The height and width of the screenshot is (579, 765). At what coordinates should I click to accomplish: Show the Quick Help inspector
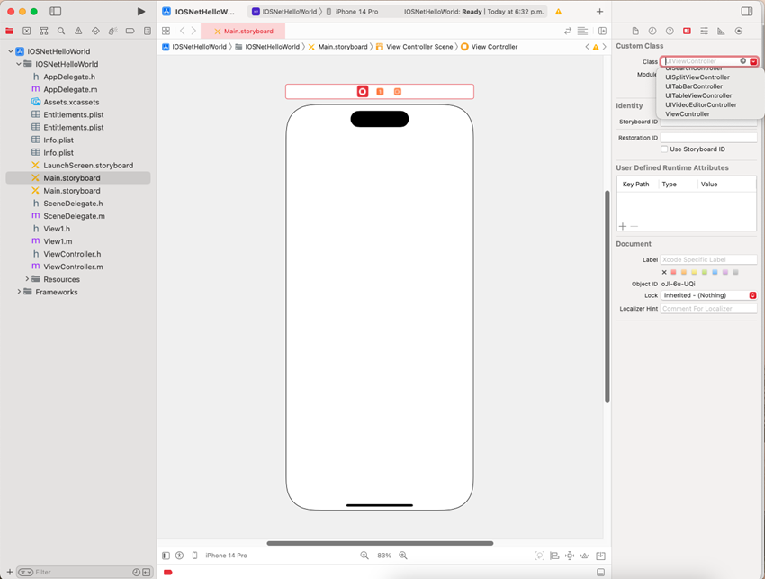pyautogui.click(x=670, y=31)
